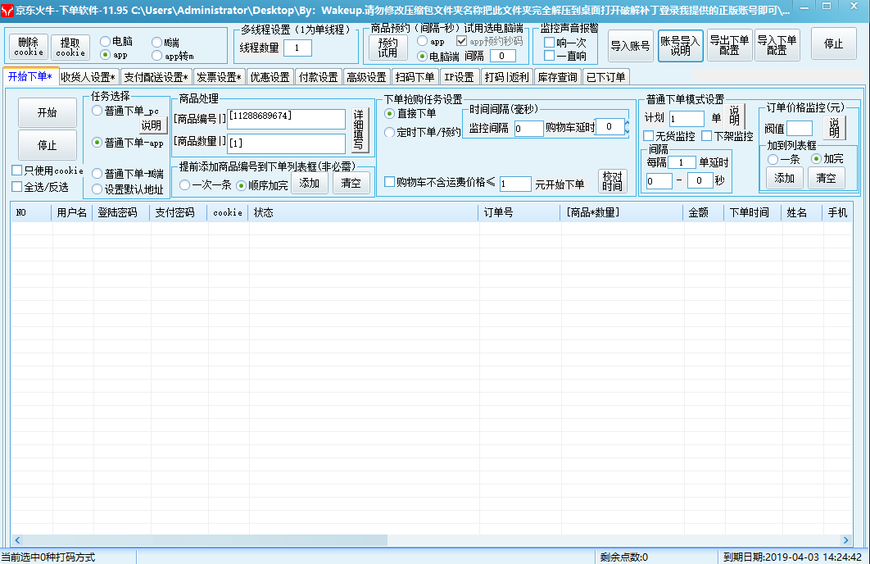Screen dimensions: 870x564
Task: Switch to 扫码下单 tab
Action: (415, 77)
